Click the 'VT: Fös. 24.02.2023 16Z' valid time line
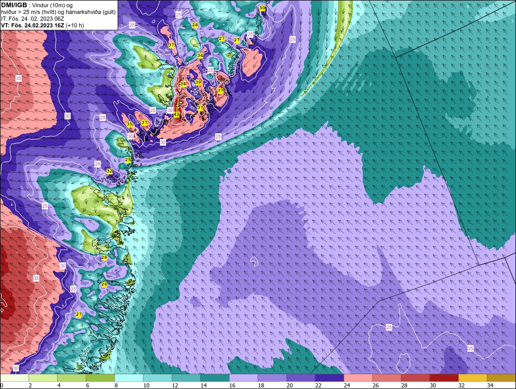Image resolution: width=516 pixels, height=389 pixels. [x=33, y=25]
